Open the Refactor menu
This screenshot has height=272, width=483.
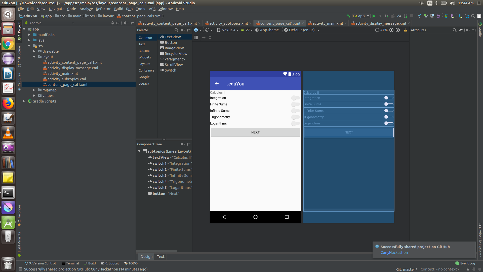pyautogui.click(x=103, y=9)
